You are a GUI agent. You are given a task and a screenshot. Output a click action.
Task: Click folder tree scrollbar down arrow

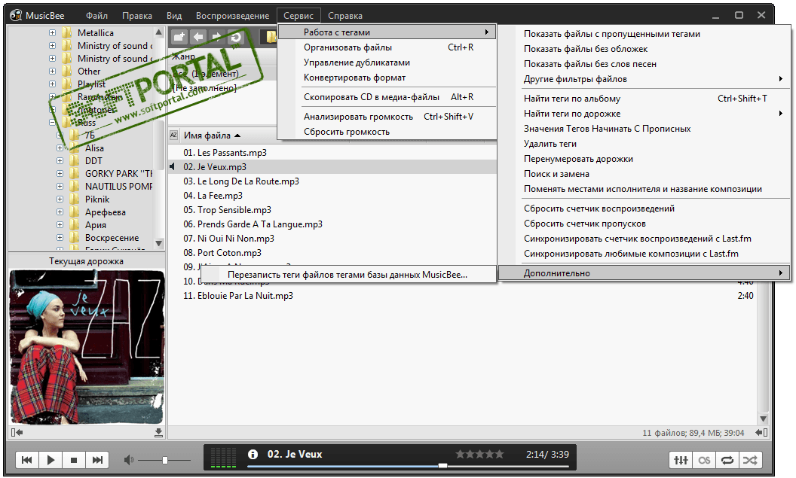click(159, 243)
